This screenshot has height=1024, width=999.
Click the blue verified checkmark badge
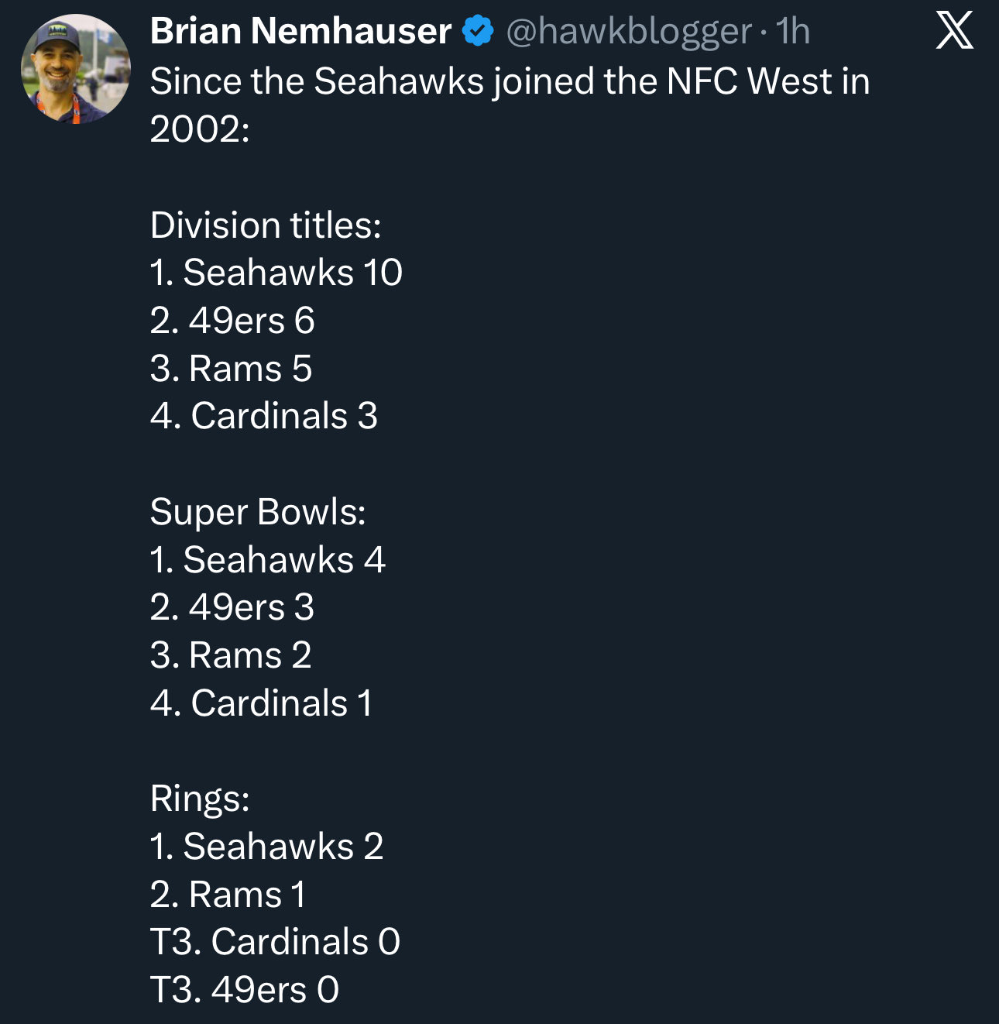(x=478, y=32)
